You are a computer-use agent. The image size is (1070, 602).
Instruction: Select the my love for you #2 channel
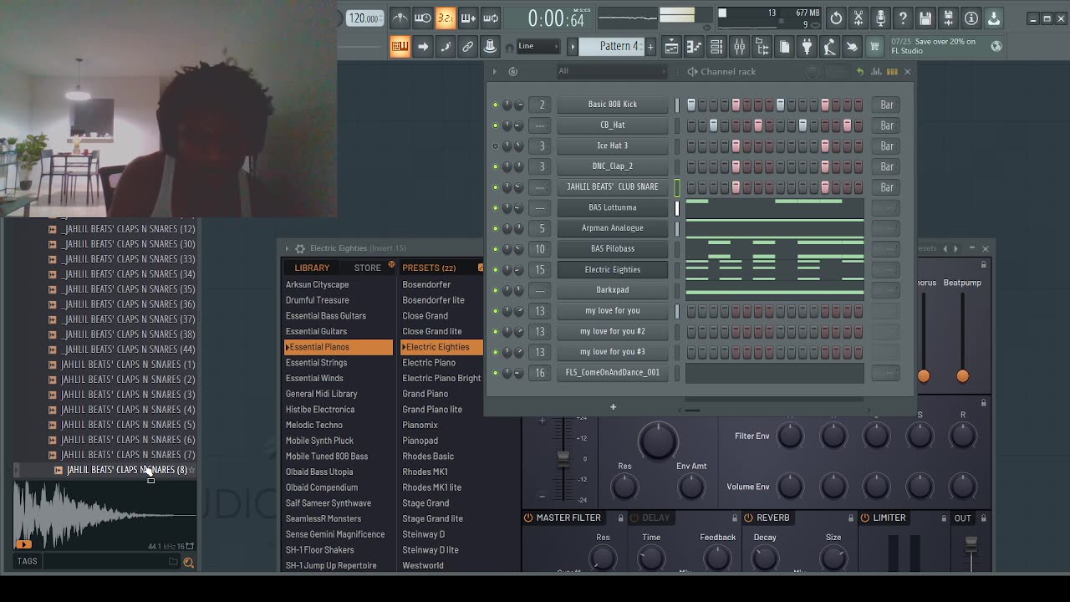[613, 331]
